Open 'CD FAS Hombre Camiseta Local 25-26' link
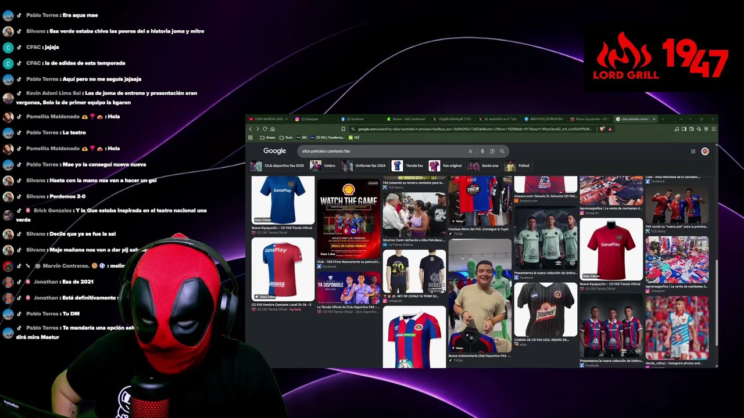The height and width of the screenshot is (418, 744). tap(281, 304)
